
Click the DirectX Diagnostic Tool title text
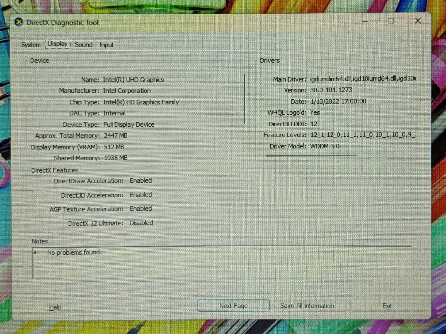62,23
